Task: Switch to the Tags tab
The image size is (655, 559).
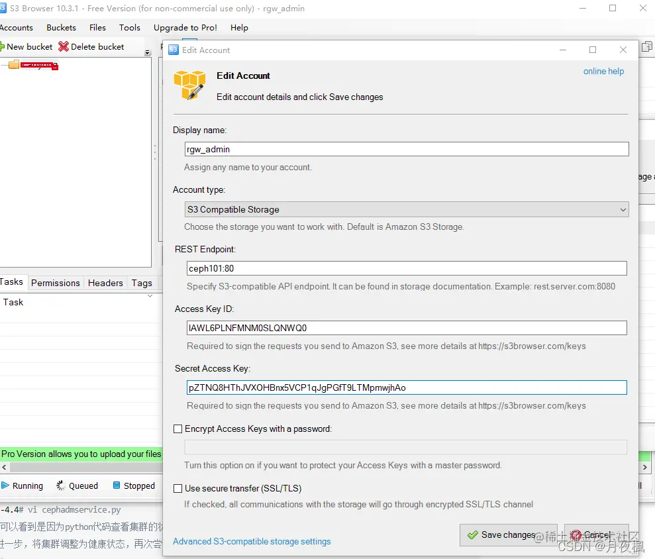Action: [142, 283]
